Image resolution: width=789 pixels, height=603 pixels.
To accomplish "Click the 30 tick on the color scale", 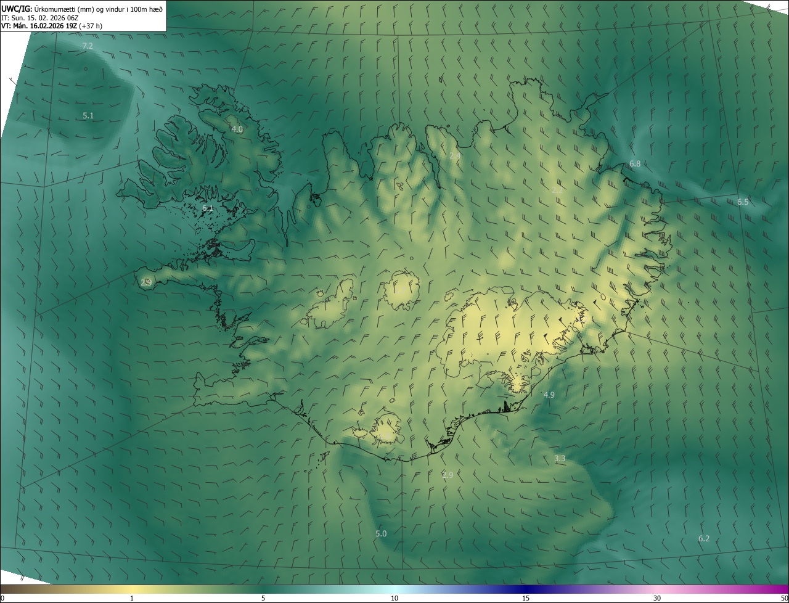I will pos(657,598).
